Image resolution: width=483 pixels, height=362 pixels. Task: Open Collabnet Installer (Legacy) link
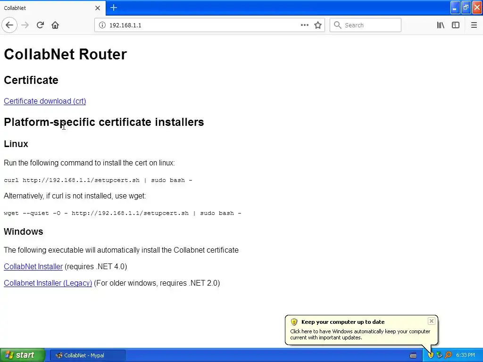pyautogui.click(x=48, y=283)
